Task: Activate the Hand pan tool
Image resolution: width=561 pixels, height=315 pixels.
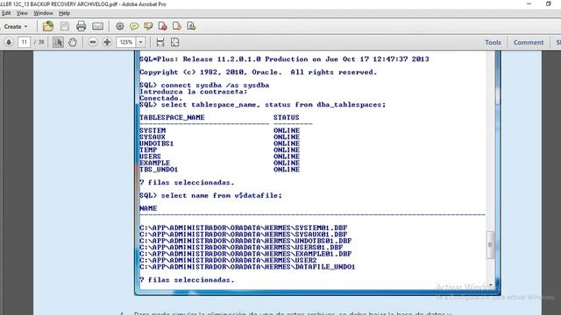Action: (72, 42)
